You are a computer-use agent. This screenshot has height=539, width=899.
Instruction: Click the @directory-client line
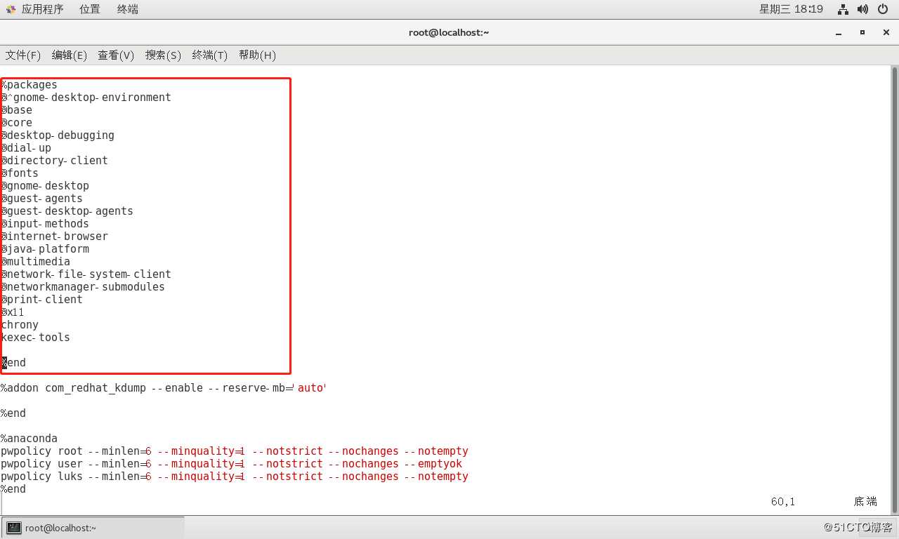(x=55, y=161)
